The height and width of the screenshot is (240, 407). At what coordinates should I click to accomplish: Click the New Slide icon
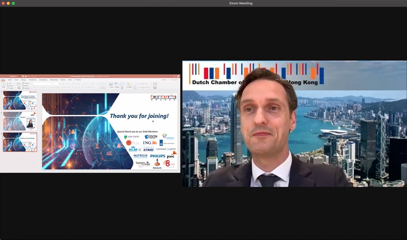19,85
